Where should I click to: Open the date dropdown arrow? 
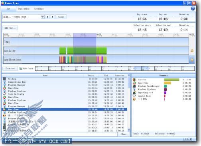(x=42, y=17)
